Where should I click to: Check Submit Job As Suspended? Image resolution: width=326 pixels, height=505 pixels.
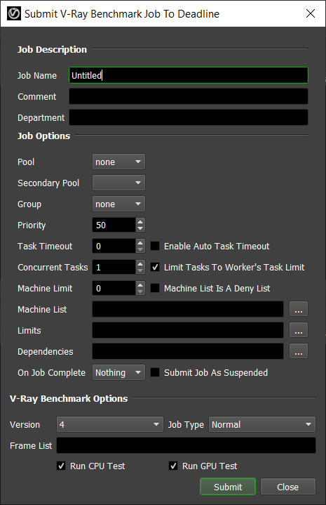(x=155, y=372)
